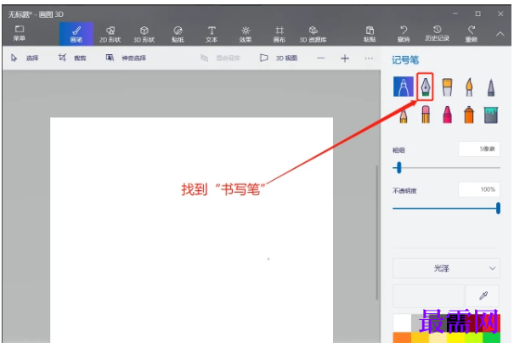Click the opacity percentage field
Viewport: 514px width, 348px height.
tap(479, 189)
